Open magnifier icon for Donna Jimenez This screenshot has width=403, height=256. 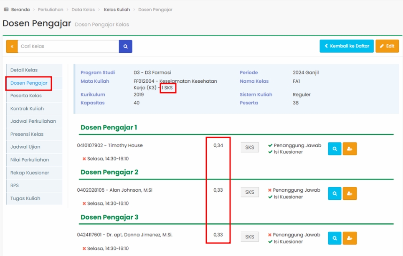pos(335,238)
